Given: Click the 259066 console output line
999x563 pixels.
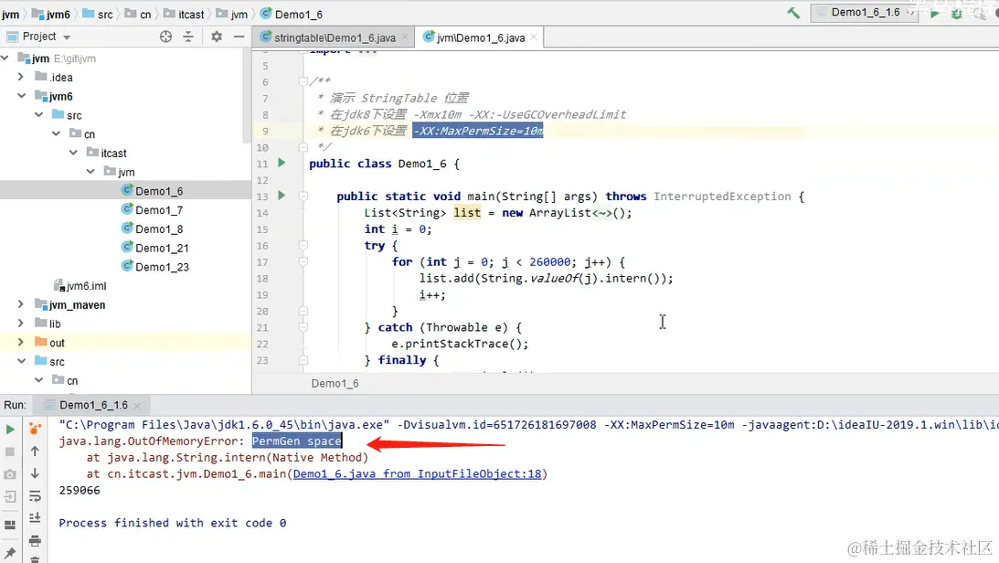Looking at the screenshot, I should coord(80,491).
